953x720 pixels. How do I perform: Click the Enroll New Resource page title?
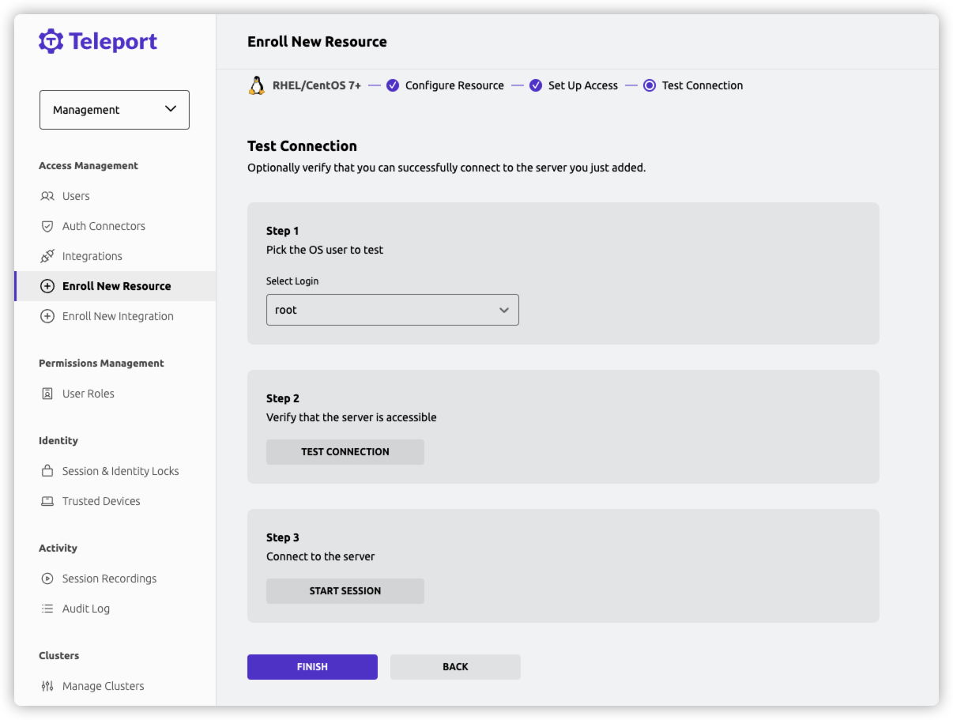click(317, 42)
